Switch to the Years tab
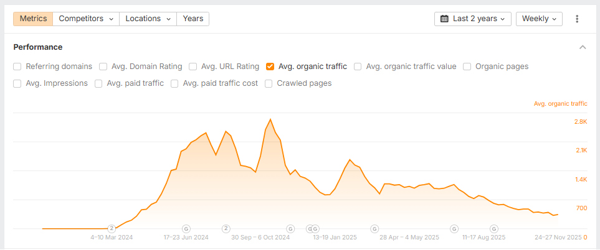Screen dimensions: 600x250 (x=193, y=19)
